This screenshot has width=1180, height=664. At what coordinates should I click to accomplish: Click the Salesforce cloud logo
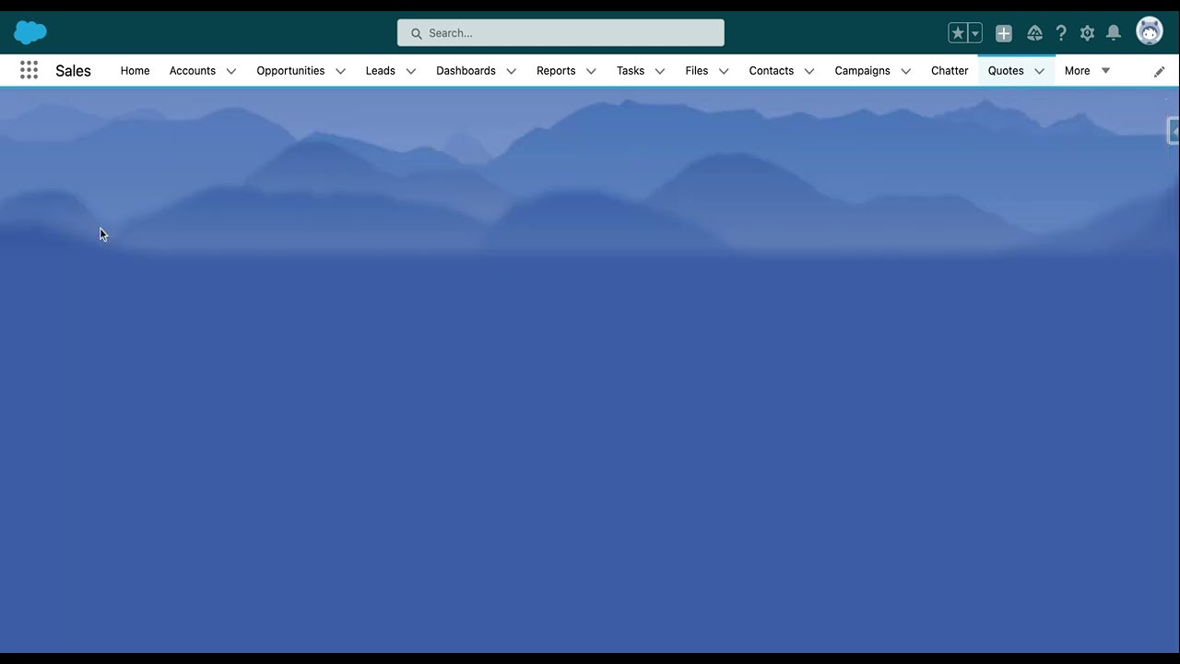[30, 32]
